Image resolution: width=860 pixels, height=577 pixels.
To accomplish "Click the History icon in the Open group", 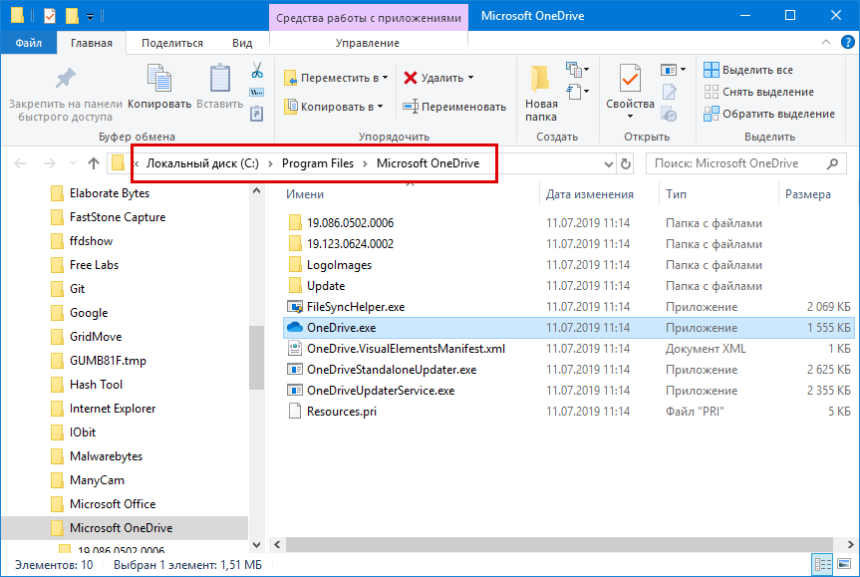I will tap(669, 115).
